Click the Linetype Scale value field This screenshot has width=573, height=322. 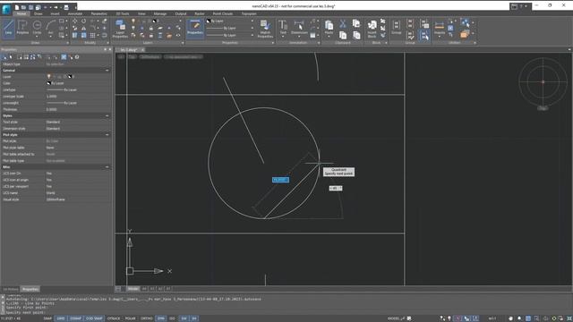[78, 97]
